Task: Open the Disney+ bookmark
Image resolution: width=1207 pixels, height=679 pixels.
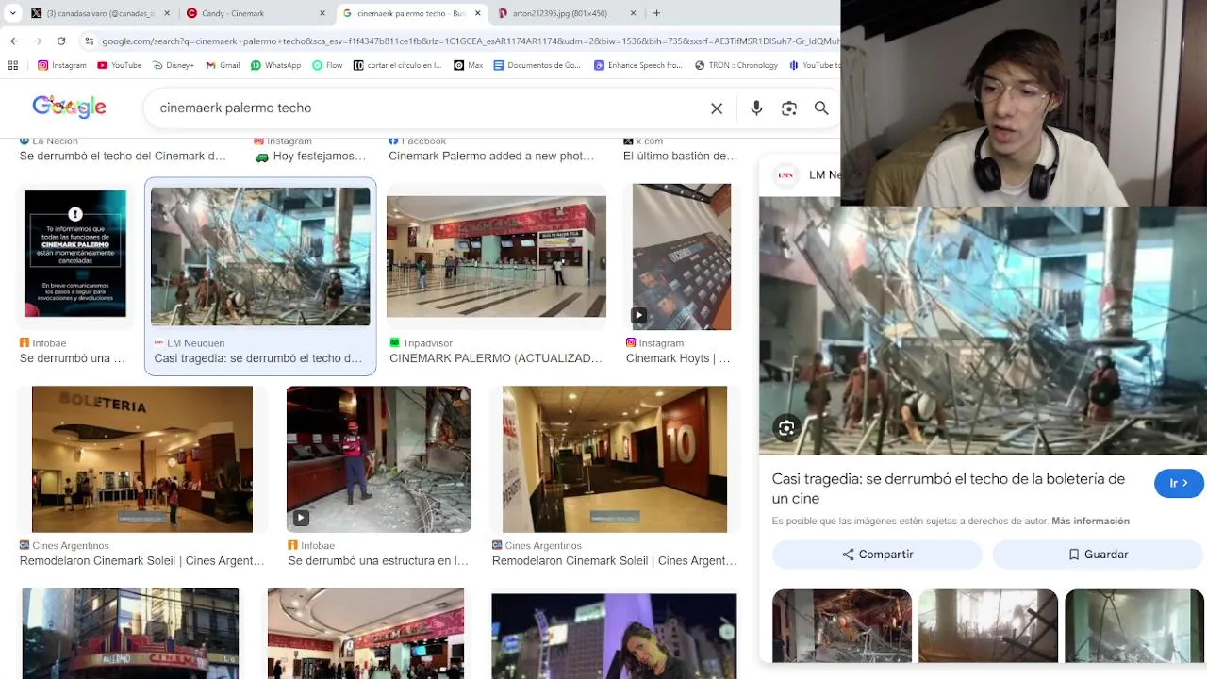Action: (x=173, y=65)
